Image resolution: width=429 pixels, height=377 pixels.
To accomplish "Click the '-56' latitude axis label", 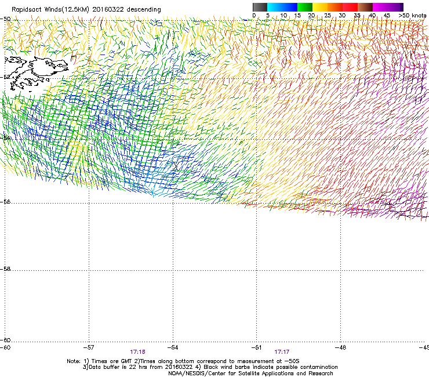I will click(x=5, y=202).
